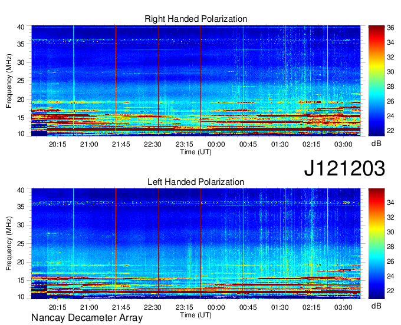Click "00:45" time tick on Right Handed plot
Screen dimensions: 401x325
(248, 144)
